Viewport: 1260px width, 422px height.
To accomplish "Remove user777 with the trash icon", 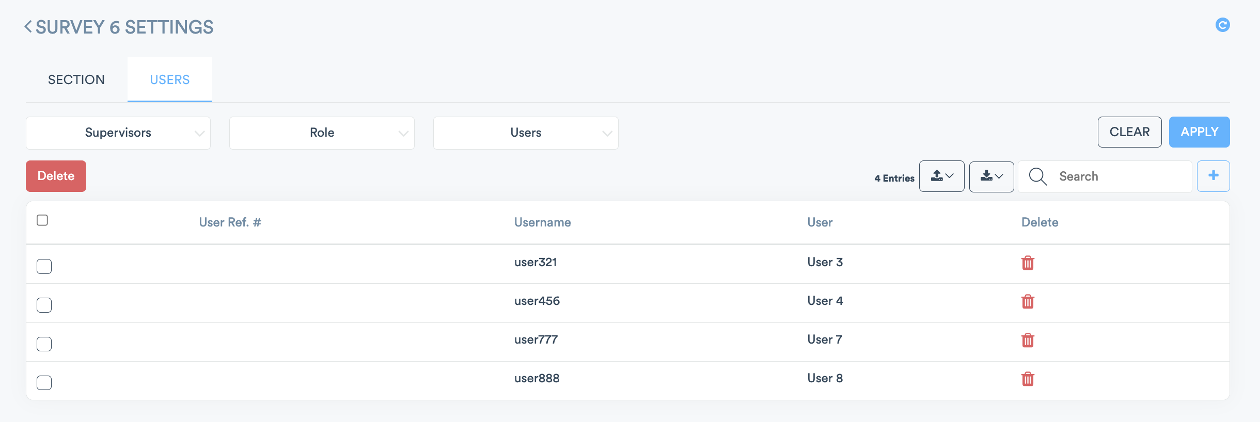I will pyautogui.click(x=1028, y=340).
